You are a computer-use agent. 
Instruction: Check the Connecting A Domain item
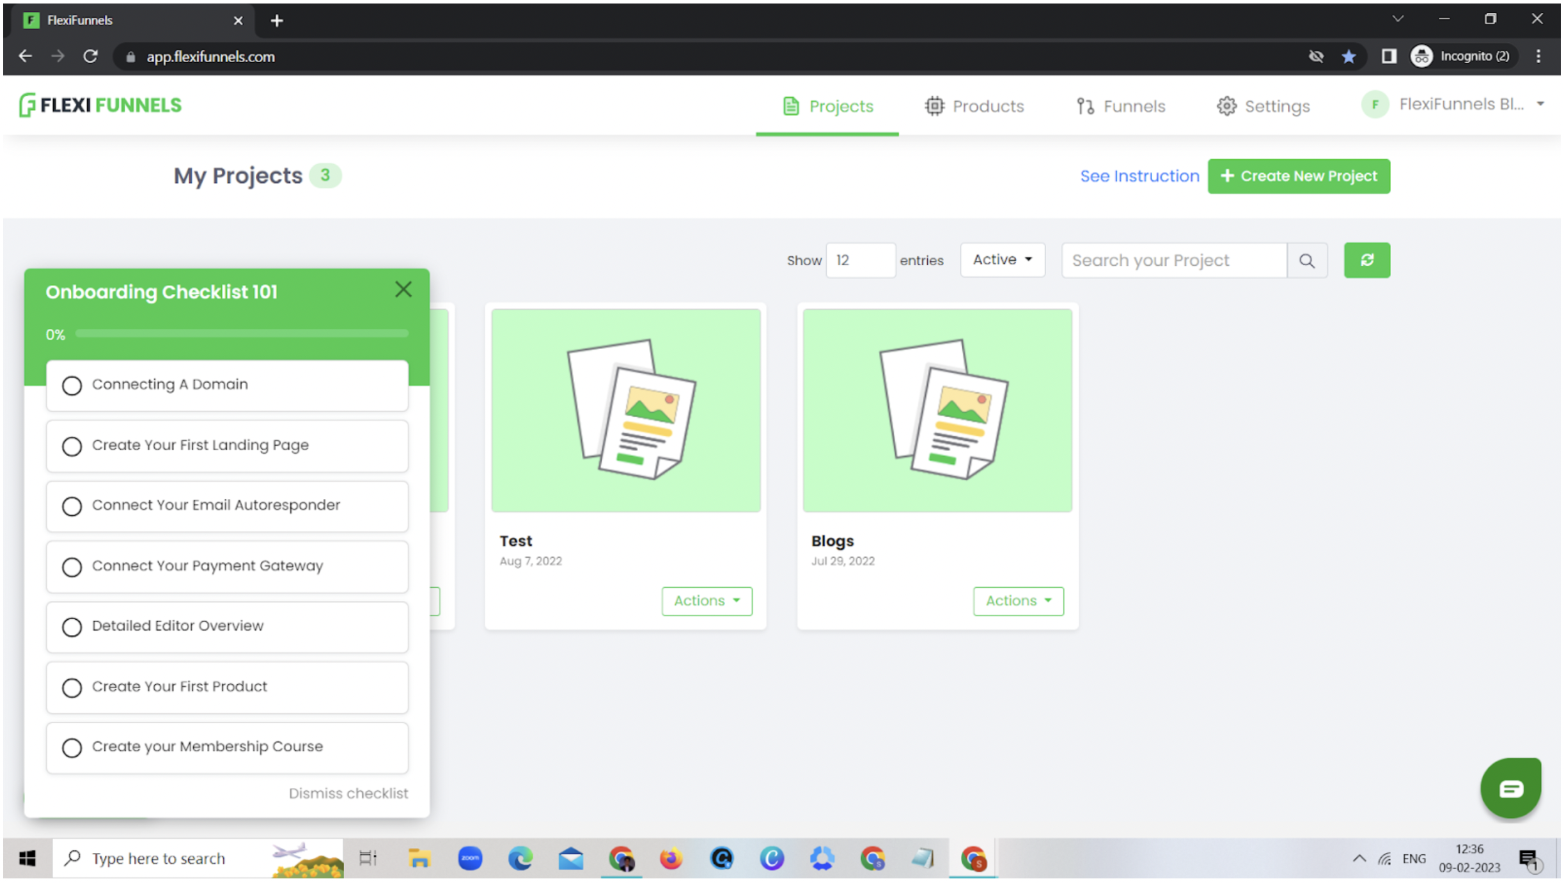click(x=72, y=385)
